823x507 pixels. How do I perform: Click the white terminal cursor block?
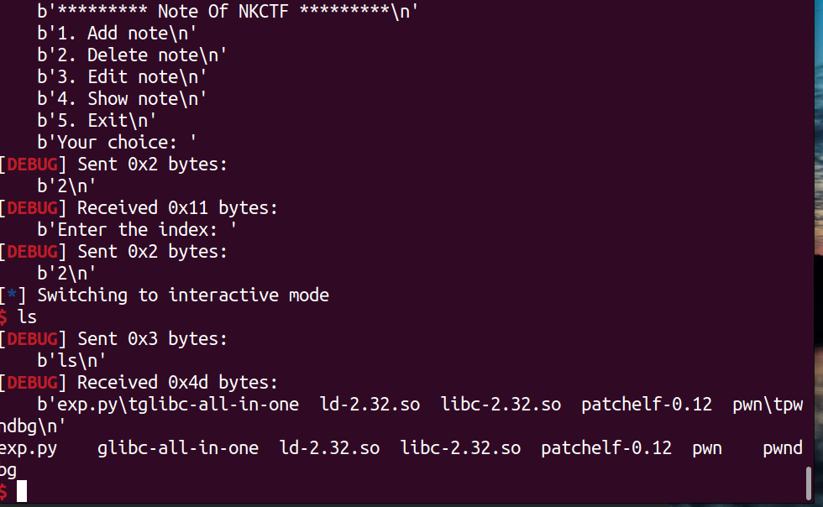point(22,492)
